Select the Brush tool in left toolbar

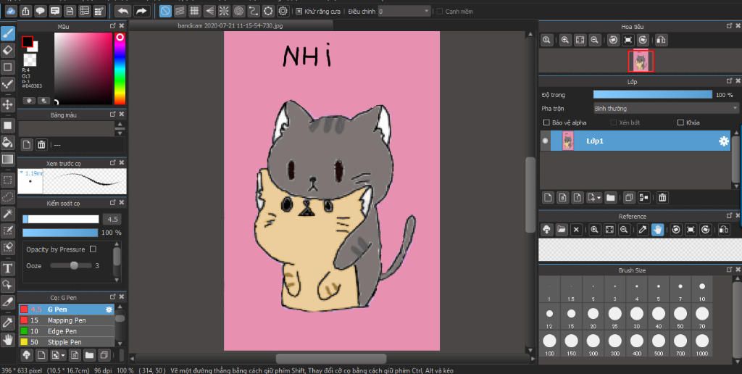coord(7,33)
